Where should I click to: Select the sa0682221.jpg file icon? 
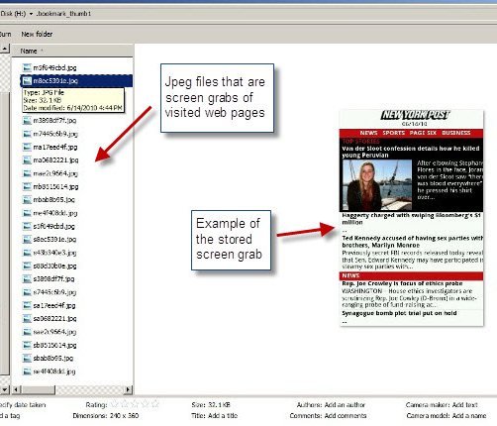coord(27,319)
